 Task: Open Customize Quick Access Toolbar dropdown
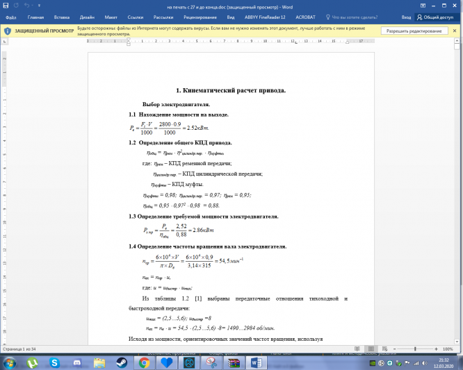(x=39, y=6)
